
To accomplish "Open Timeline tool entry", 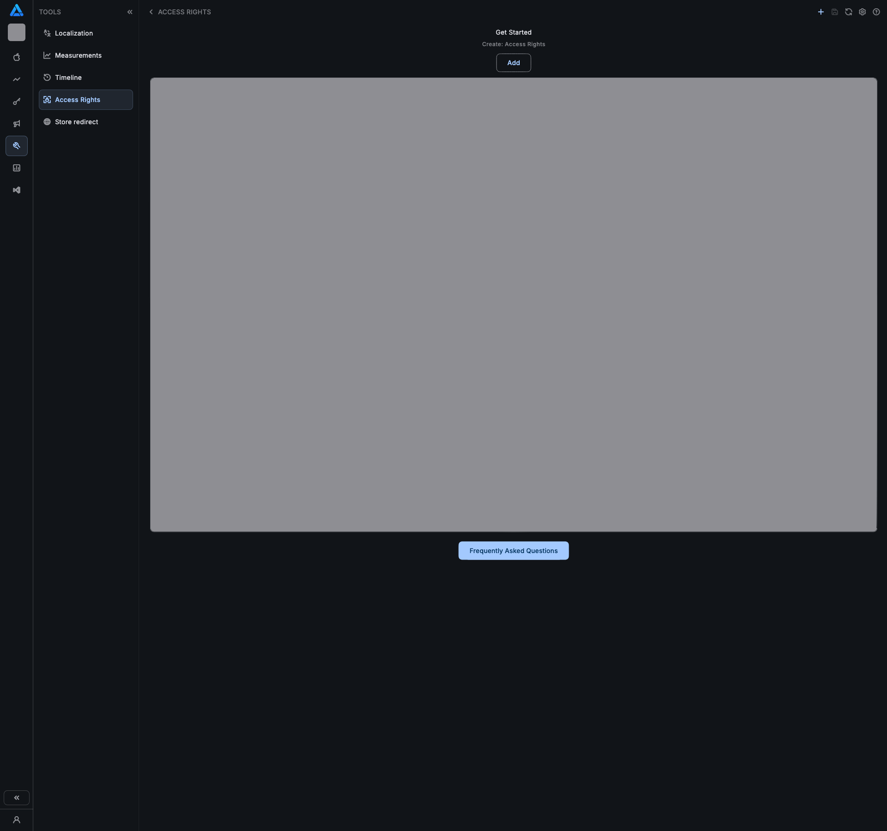I will click(x=68, y=78).
